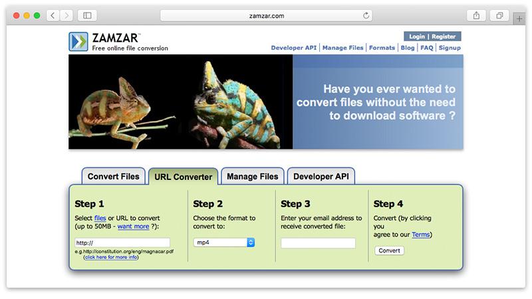The width and height of the screenshot is (532, 299).
Task: Click the Zamzar logo icon
Action: [x=78, y=42]
